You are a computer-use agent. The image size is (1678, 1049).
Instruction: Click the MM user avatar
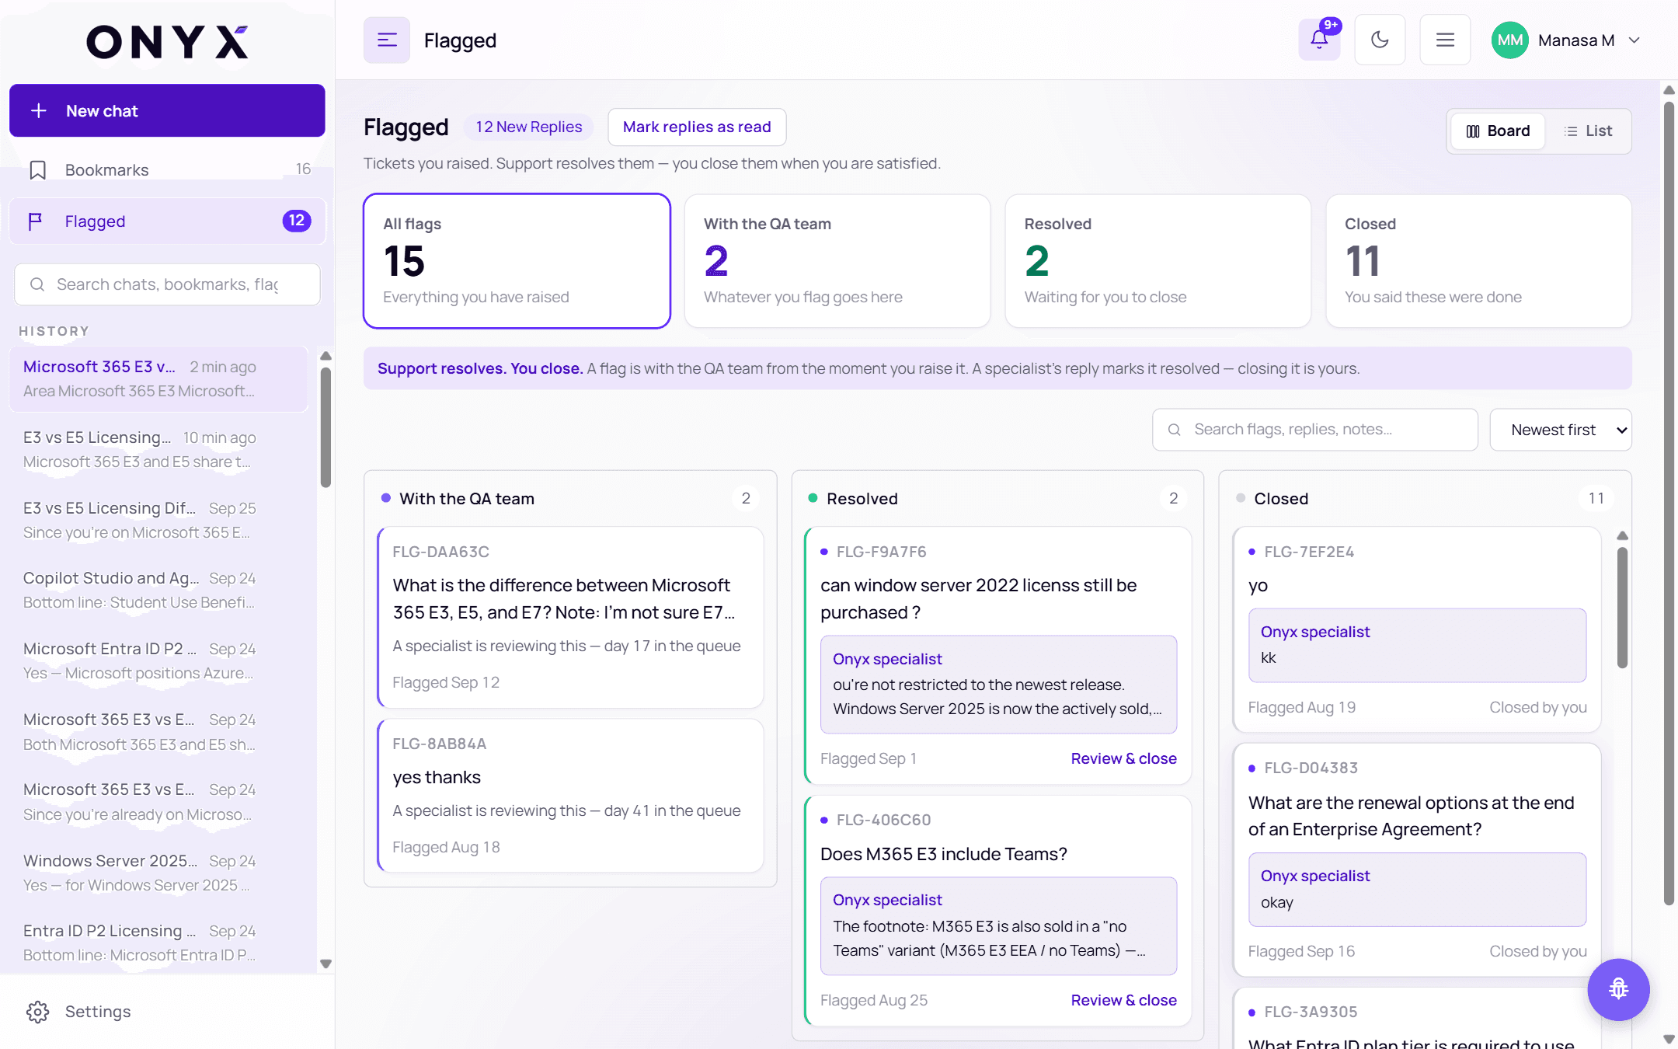click(x=1509, y=40)
